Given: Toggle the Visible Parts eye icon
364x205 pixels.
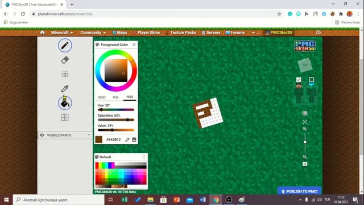Looking at the screenshot, I should 42,135.
